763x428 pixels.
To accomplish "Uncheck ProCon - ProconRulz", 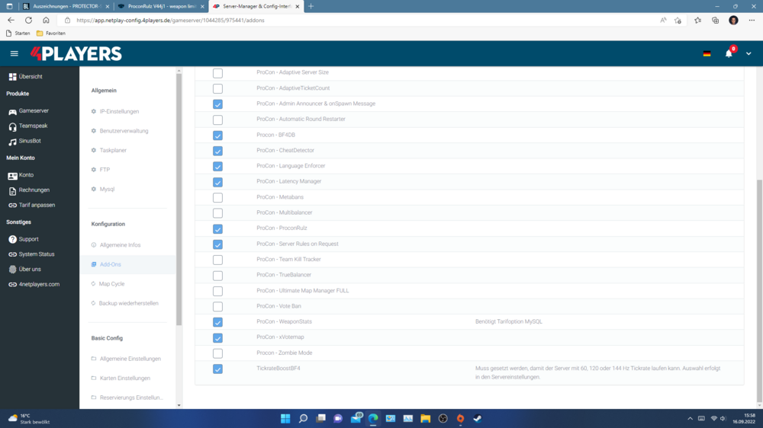I will tap(217, 228).
